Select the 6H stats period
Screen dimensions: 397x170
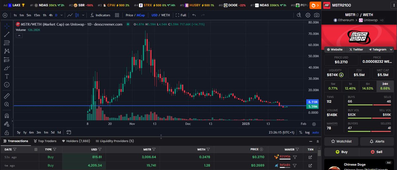pos(368,86)
